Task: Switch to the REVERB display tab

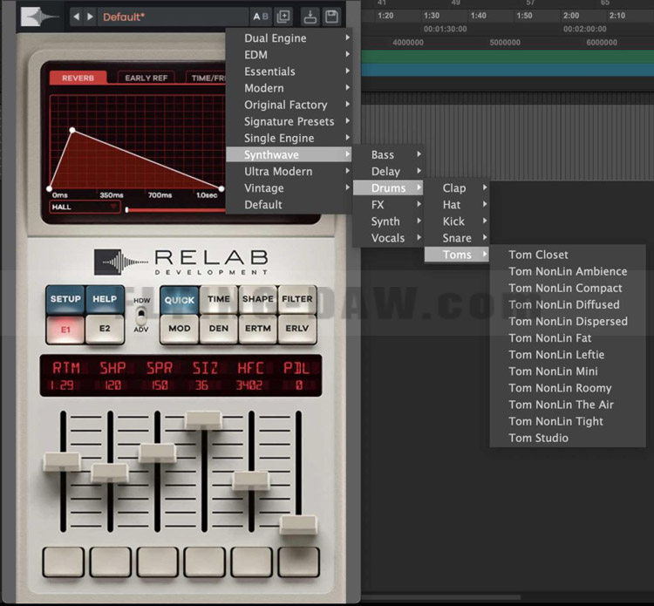Action: pos(78,78)
